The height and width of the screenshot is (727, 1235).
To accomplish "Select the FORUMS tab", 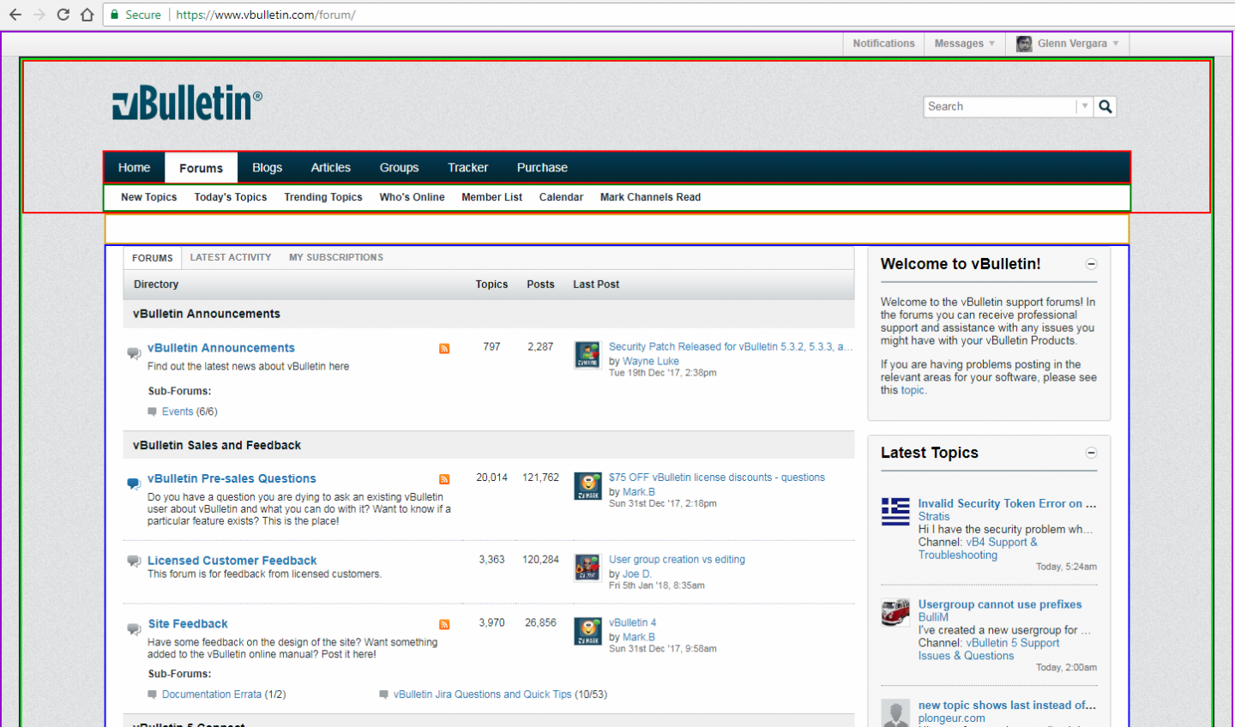I will tap(153, 258).
